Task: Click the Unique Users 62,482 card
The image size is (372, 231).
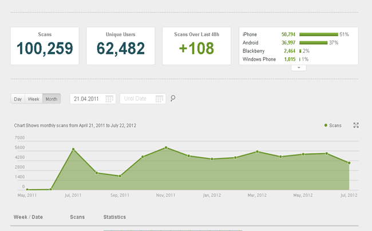Action: 121,46
